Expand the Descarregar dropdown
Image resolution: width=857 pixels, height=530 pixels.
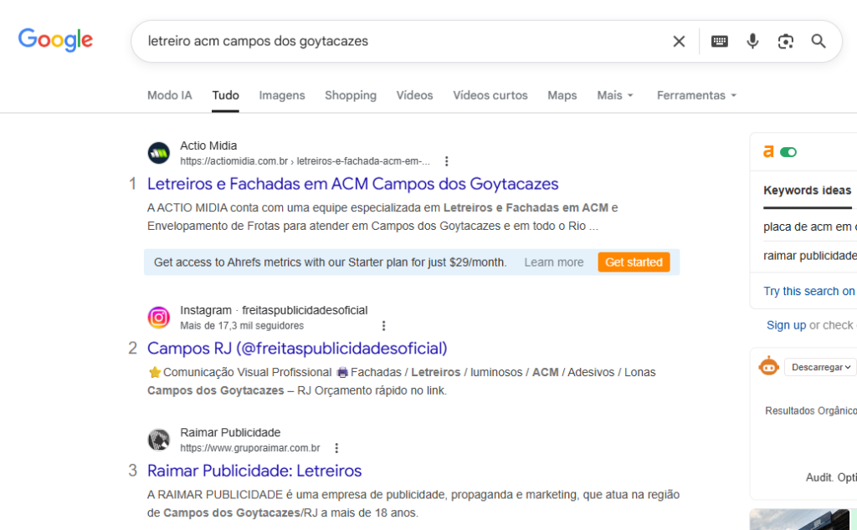pos(822,367)
